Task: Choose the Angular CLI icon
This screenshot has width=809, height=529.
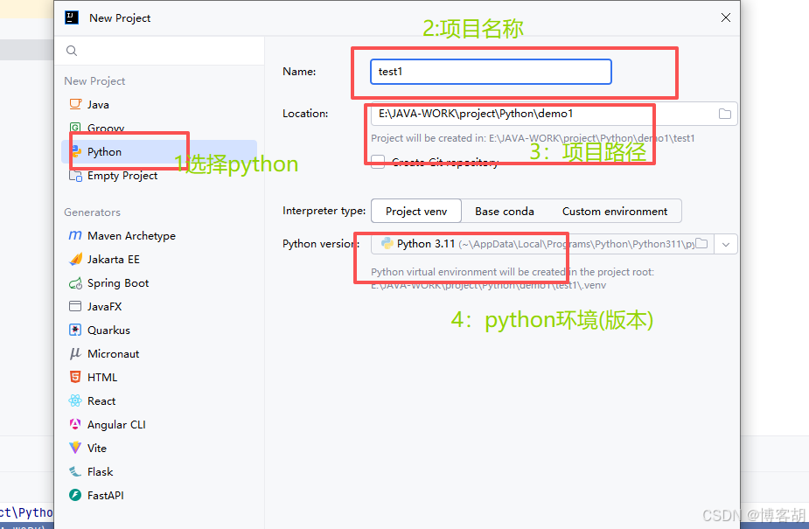Action: [x=75, y=424]
